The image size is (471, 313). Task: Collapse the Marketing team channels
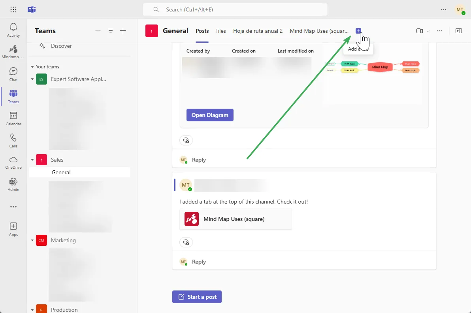tap(32, 240)
